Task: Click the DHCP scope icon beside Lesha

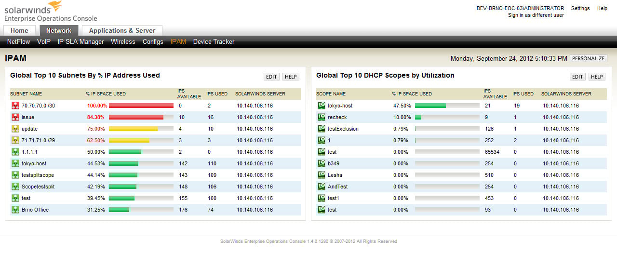Action: click(322, 175)
